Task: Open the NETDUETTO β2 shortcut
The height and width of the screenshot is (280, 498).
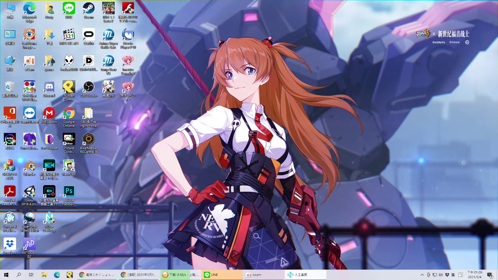Action: coord(30,247)
